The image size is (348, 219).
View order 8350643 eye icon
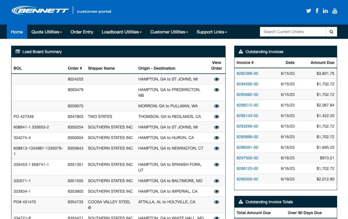pos(216,148)
